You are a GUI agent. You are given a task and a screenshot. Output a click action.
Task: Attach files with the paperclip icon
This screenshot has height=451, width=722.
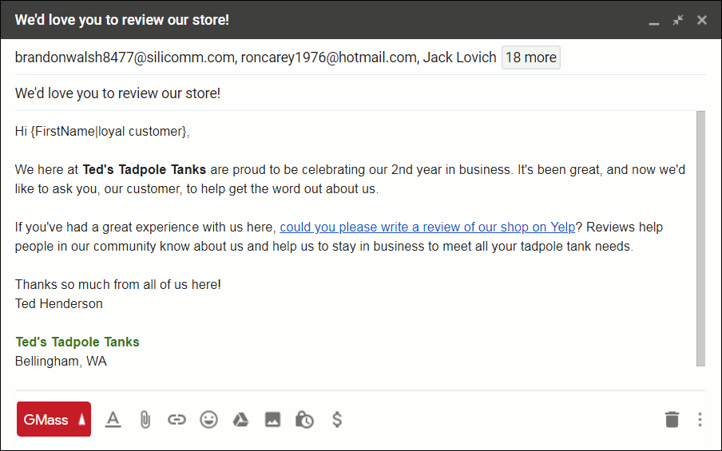point(145,419)
